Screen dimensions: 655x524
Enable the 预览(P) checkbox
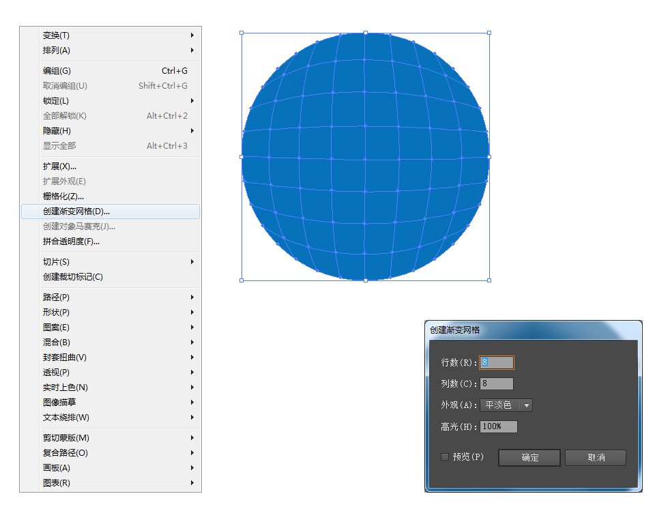point(445,457)
